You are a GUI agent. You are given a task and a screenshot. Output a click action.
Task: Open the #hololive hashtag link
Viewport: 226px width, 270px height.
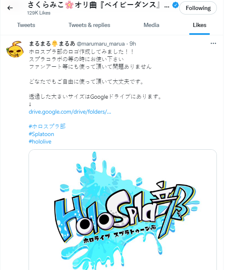(40, 141)
